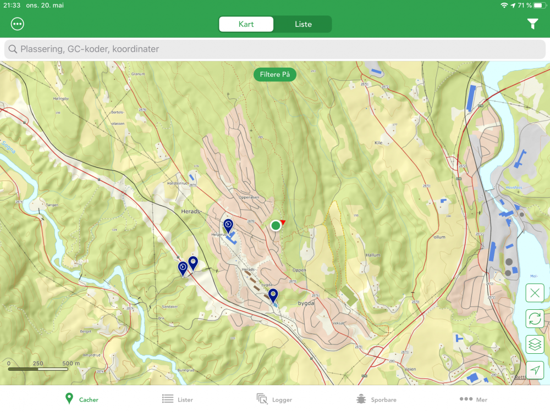This screenshot has width=550, height=412.
Task: Open the more options ellipsis menu
Action: click(18, 24)
